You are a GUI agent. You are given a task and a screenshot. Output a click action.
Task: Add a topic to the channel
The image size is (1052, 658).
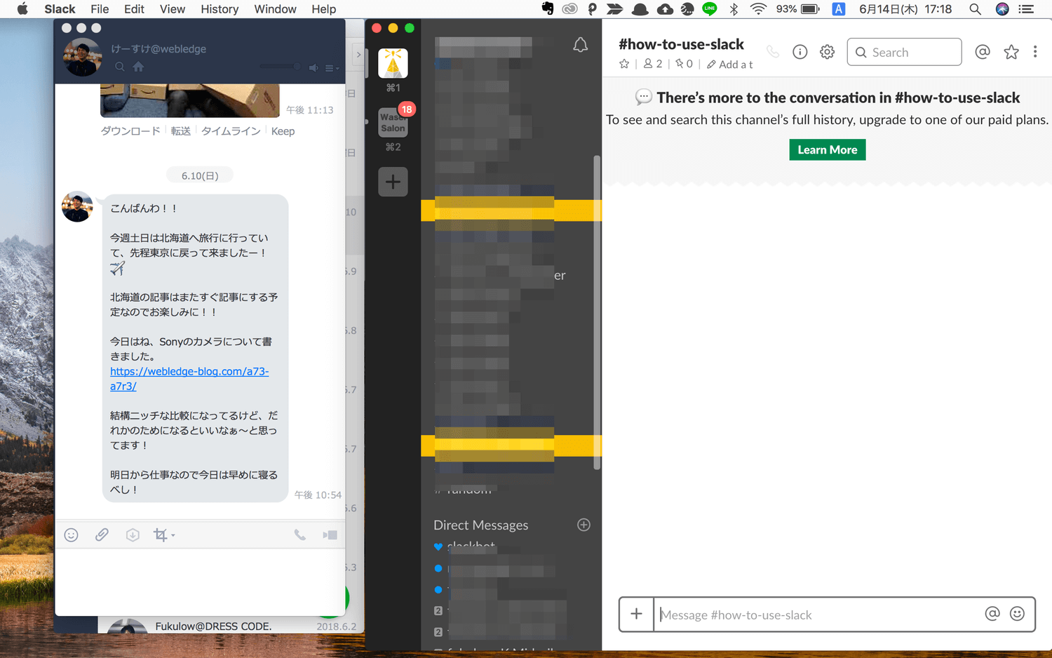point(729,65)
